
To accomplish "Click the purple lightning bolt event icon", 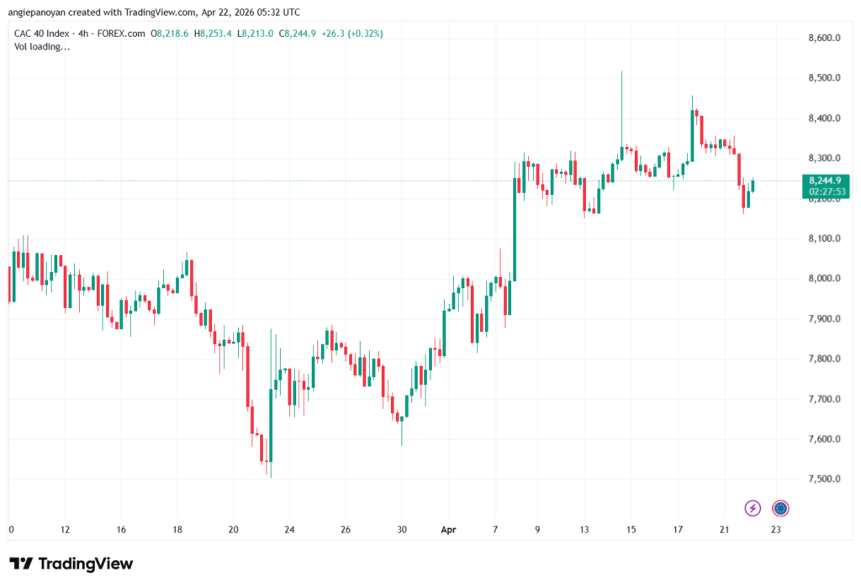I will click(753, 508).
